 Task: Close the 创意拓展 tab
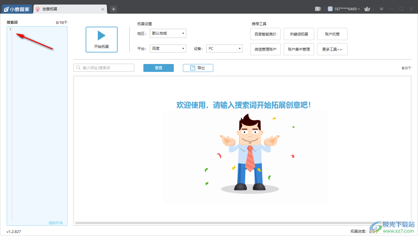(x=103, y=9)
